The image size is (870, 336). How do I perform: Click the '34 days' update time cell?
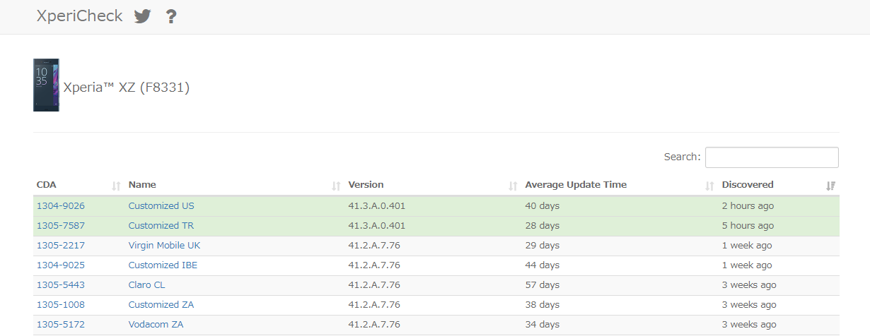click(x=543, y=325)
